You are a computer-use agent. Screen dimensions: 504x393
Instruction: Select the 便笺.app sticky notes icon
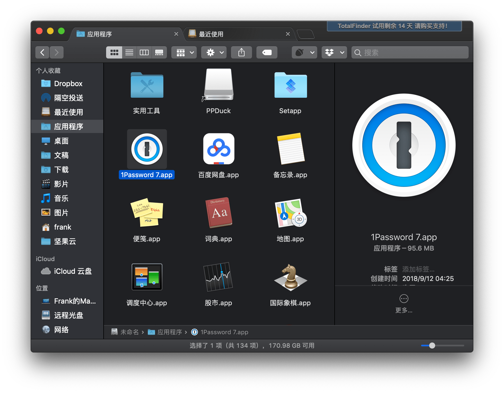pyautogui.click(x=147, y=213)
